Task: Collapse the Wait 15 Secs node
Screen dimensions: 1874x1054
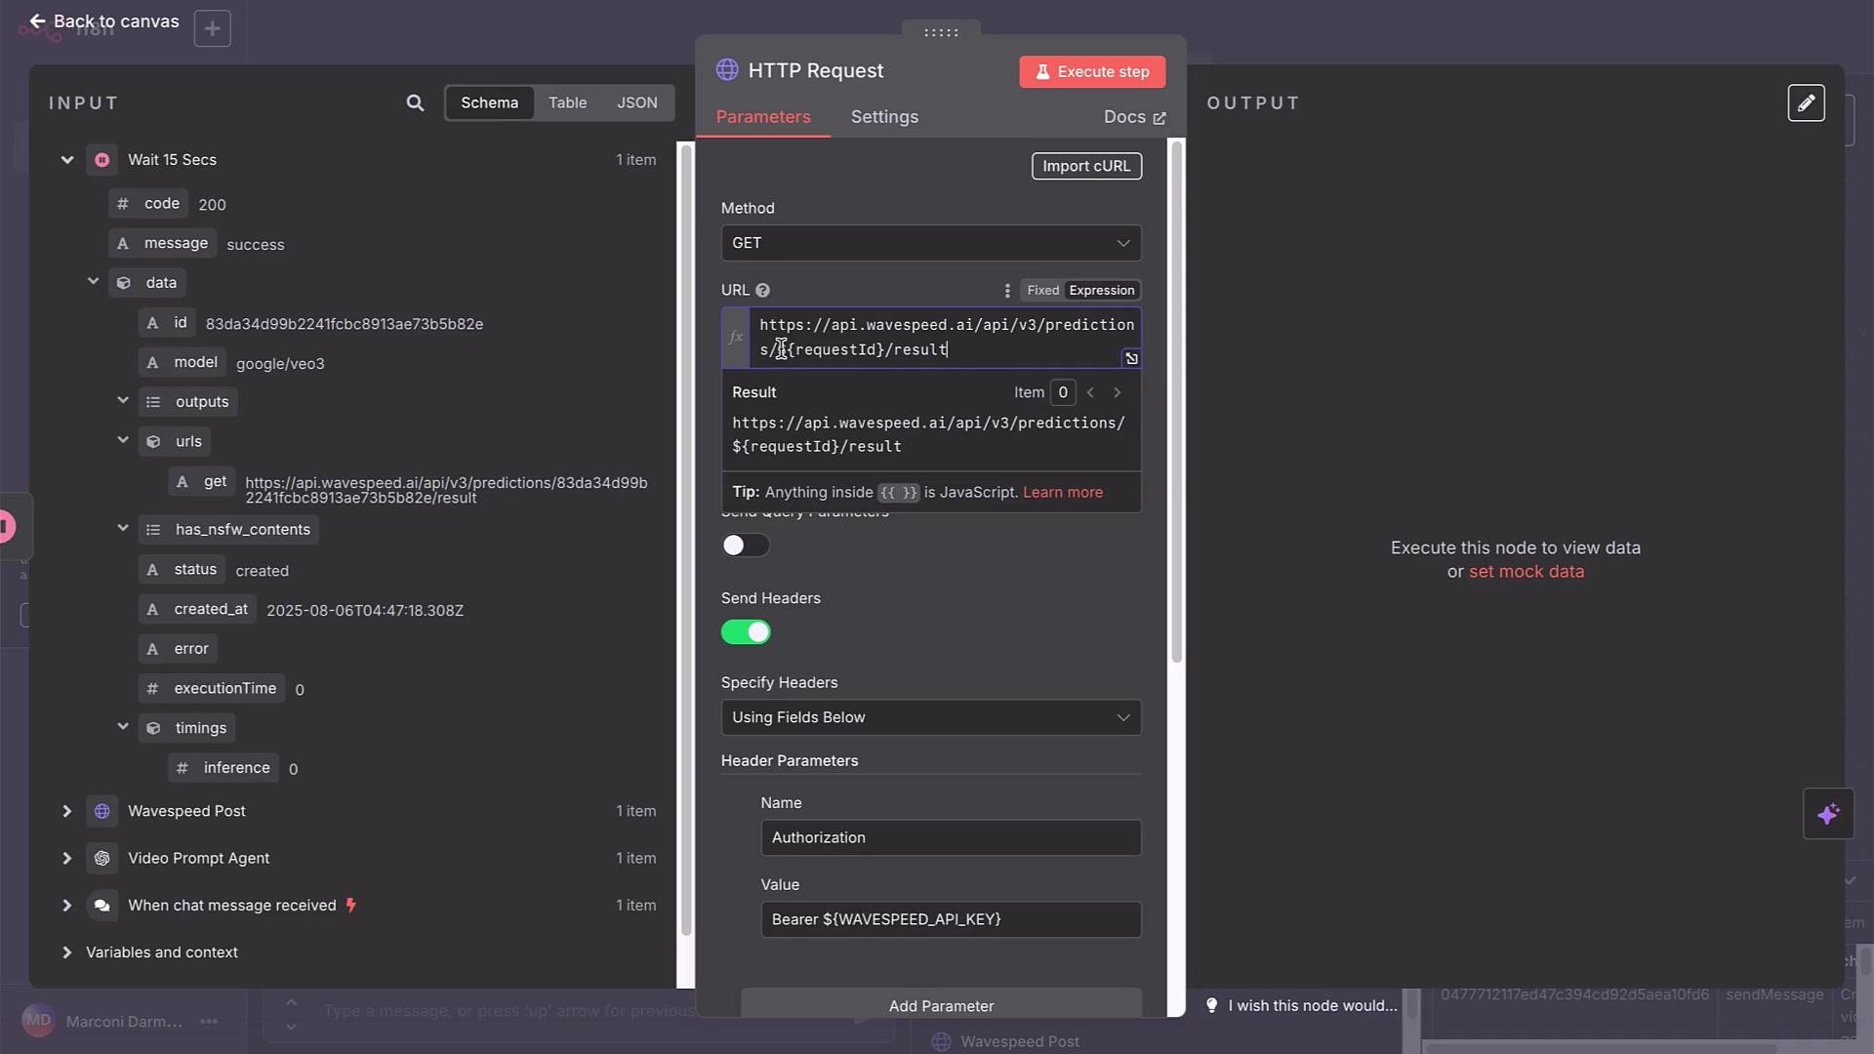Action: [x=67, y=160]
